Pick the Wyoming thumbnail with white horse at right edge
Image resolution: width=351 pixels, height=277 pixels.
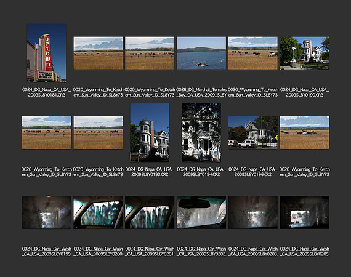[253, 53]
